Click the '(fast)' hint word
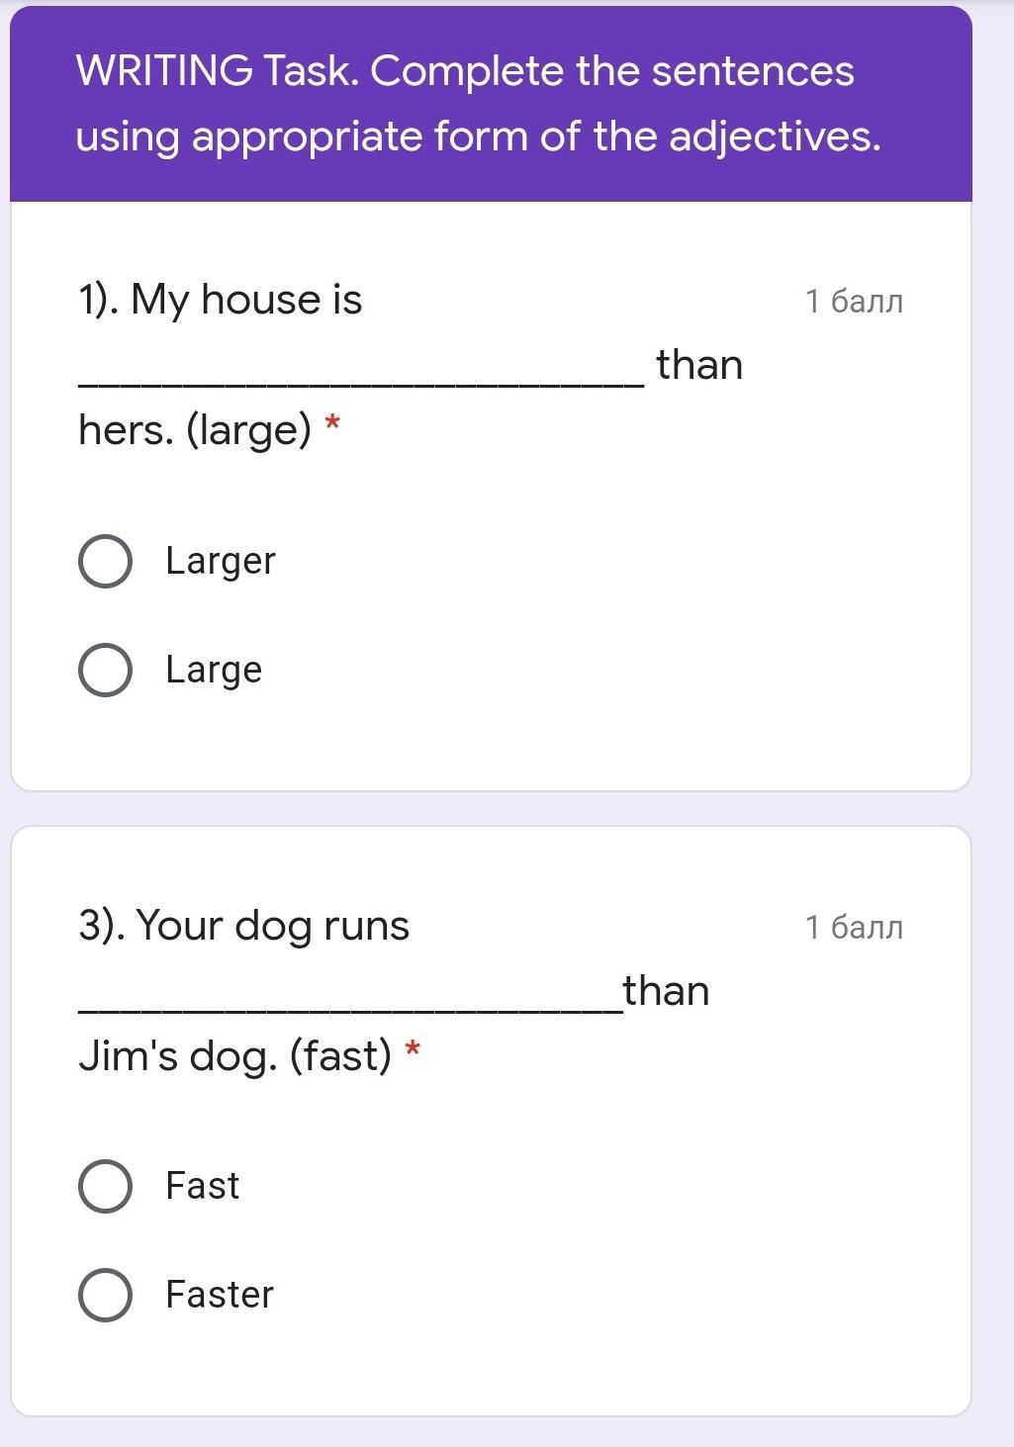 coord(340,1056)
